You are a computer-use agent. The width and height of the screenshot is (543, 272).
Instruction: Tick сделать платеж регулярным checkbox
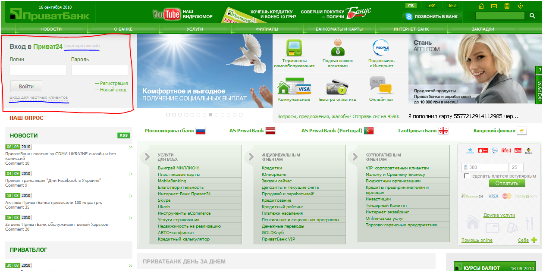coord(467,176)
